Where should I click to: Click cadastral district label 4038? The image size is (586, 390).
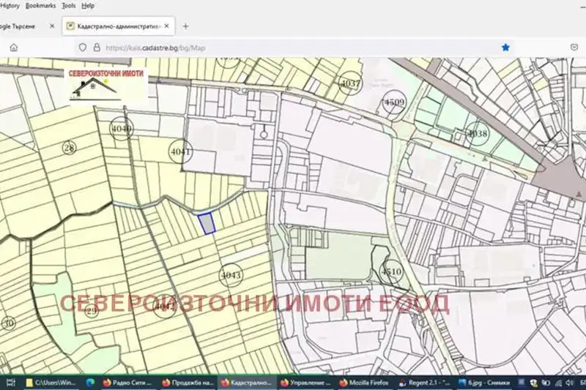(x=478, y=134)
